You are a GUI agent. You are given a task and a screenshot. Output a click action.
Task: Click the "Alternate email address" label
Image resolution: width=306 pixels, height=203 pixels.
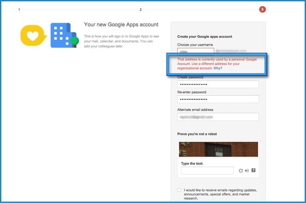click(195, 110)
